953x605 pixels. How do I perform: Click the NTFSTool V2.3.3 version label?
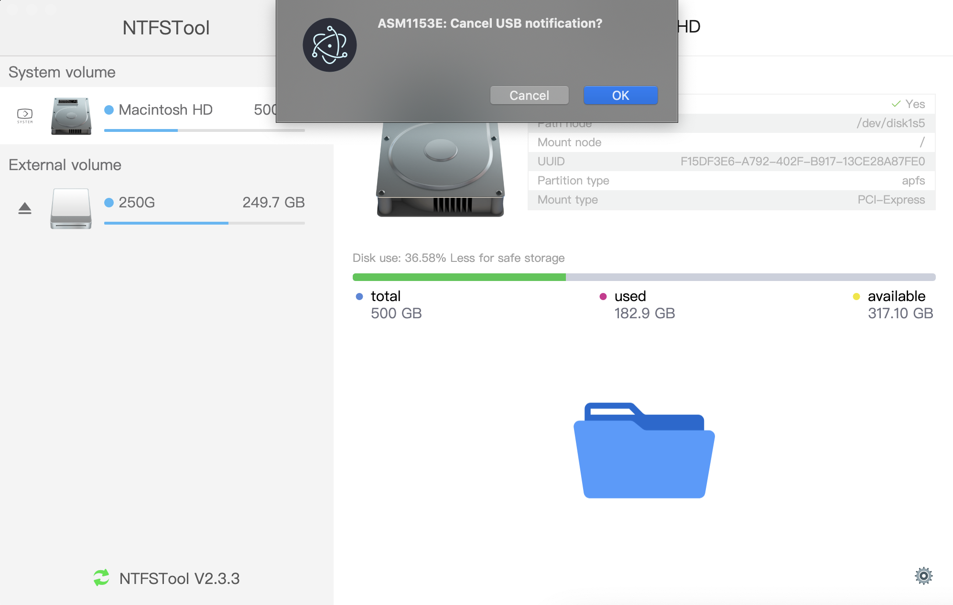(x=179, y=578)
